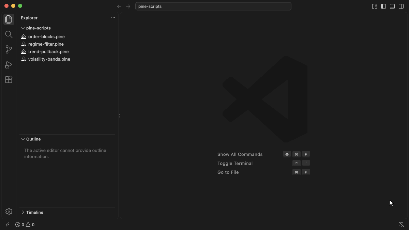The width and height of the screenshot is (409, 230).
Task: Click the Toggle Terminal label
Action: point(235,163)
